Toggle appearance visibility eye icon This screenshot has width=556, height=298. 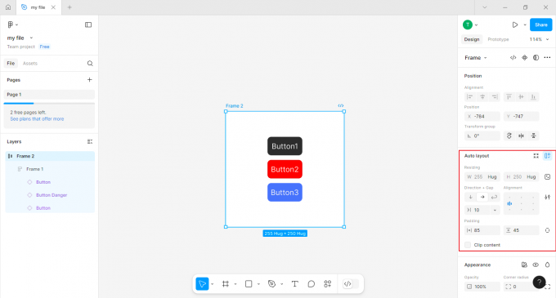coord(536,265)
